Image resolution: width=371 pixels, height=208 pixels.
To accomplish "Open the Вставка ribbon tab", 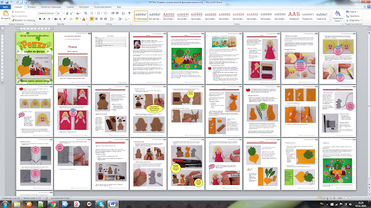I will pyautogui.click(x=31, y=7).
